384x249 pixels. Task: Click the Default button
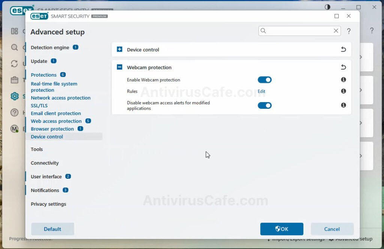[x=52, y=229]
